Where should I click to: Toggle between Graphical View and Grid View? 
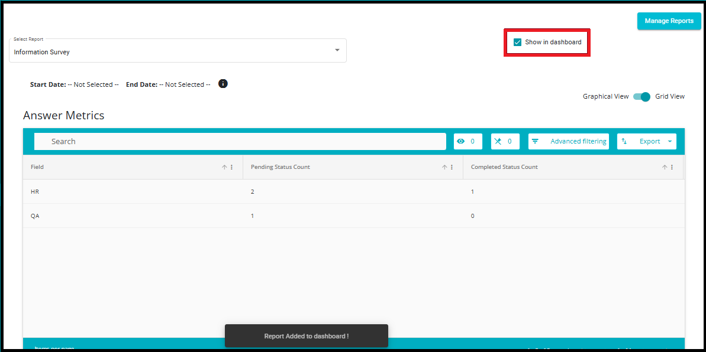point(642,97)
